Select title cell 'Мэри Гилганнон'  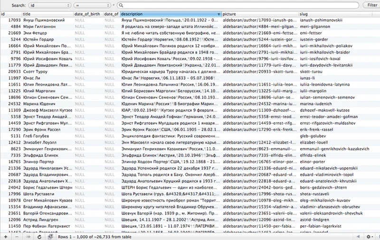[x=39, y=27]
